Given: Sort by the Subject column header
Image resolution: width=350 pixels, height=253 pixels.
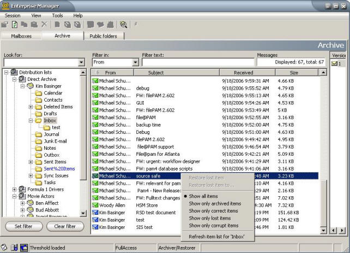Looking at the screenshot, I should (x=176, y=73).
